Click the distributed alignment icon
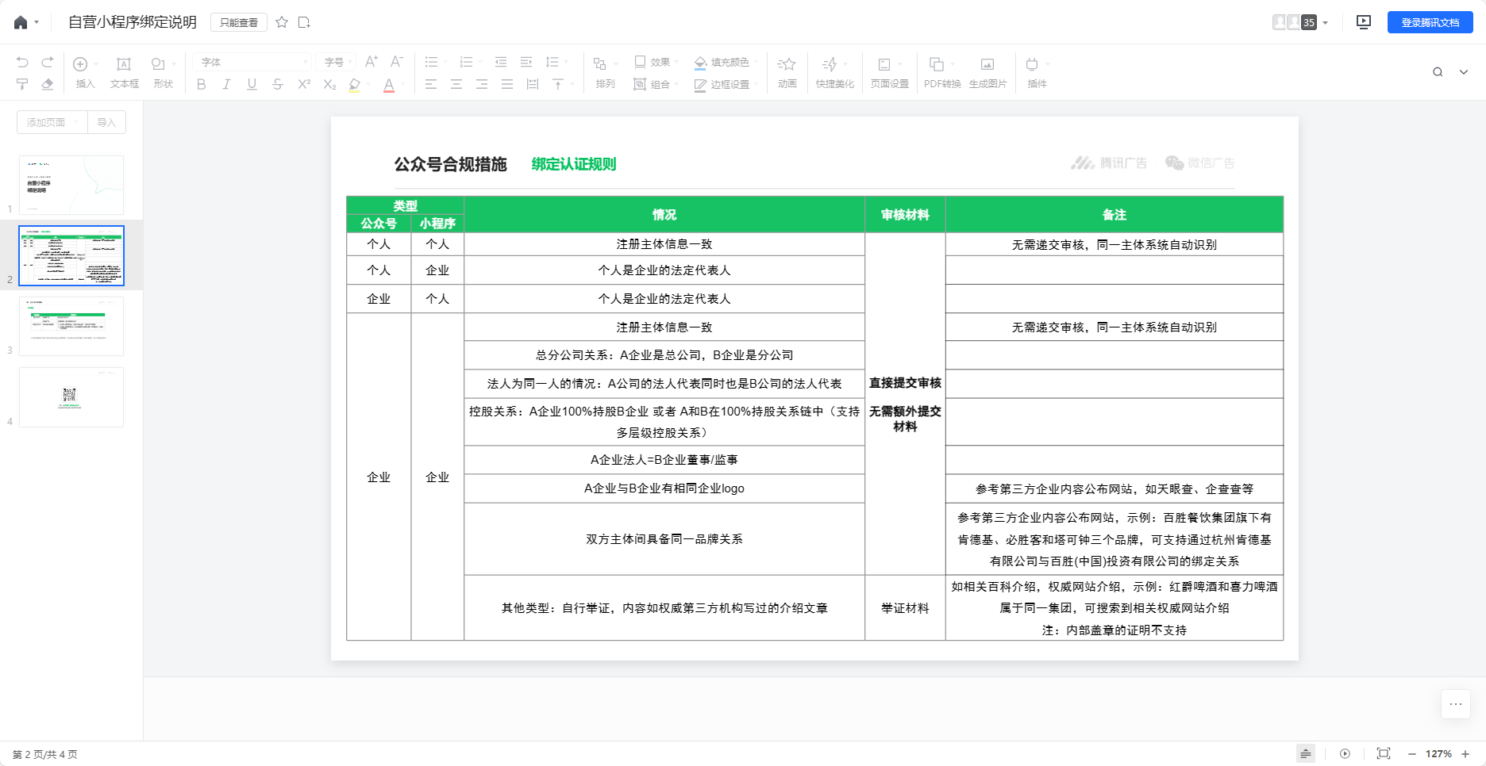The width and height of the screenshot is (1486, 766). point(533,84)
